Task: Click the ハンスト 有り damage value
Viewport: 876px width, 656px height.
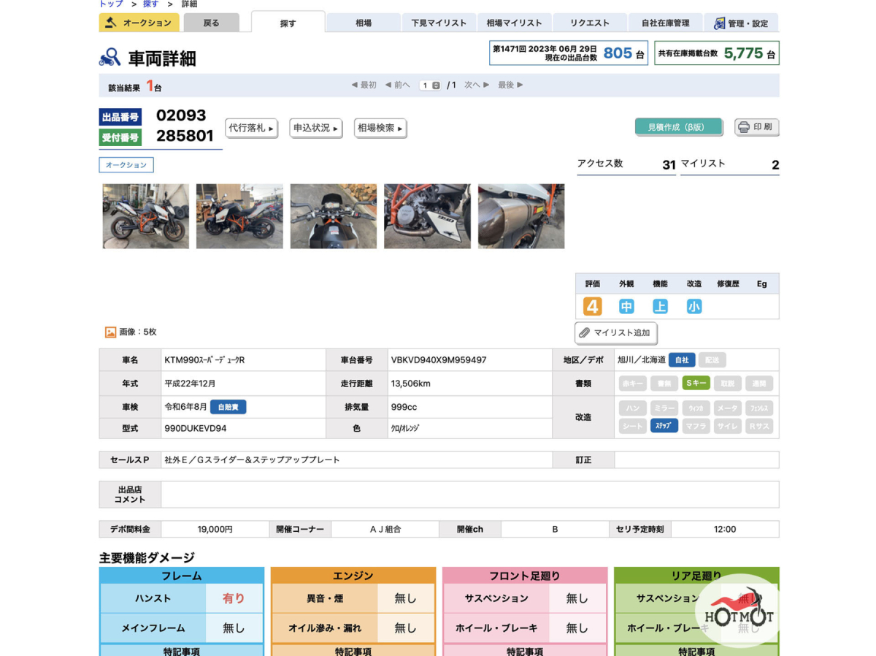Action: (234, 598)
